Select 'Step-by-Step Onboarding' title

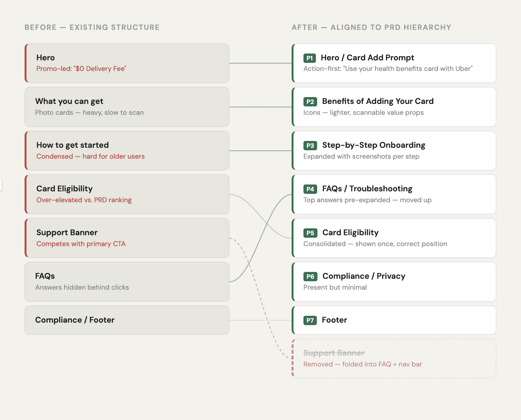[374, 145]
